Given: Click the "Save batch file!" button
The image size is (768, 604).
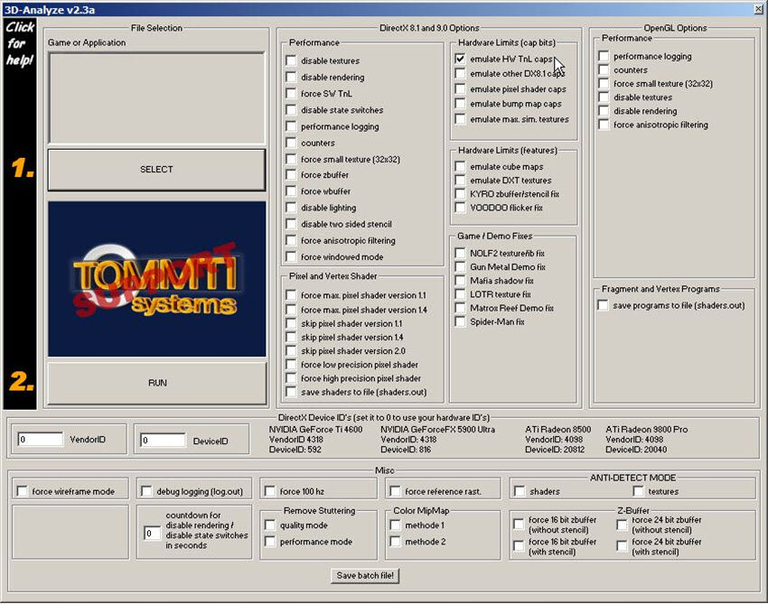Looking at the screenshot, I should click(365, 575).
